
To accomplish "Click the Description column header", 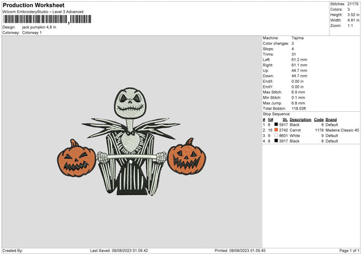I will click(x=300, y=120).
